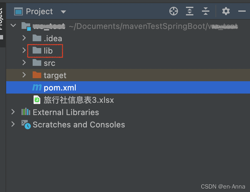Click the Collapse All icon
The width and height of the screenshot is (250, 192).
point(206,11)
